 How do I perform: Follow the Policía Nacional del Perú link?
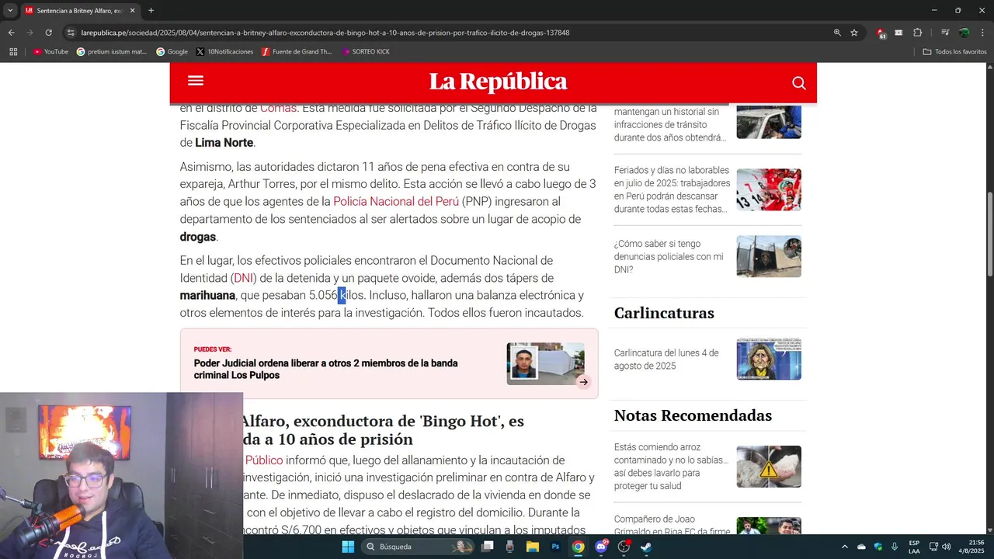(x=396, y=202)
